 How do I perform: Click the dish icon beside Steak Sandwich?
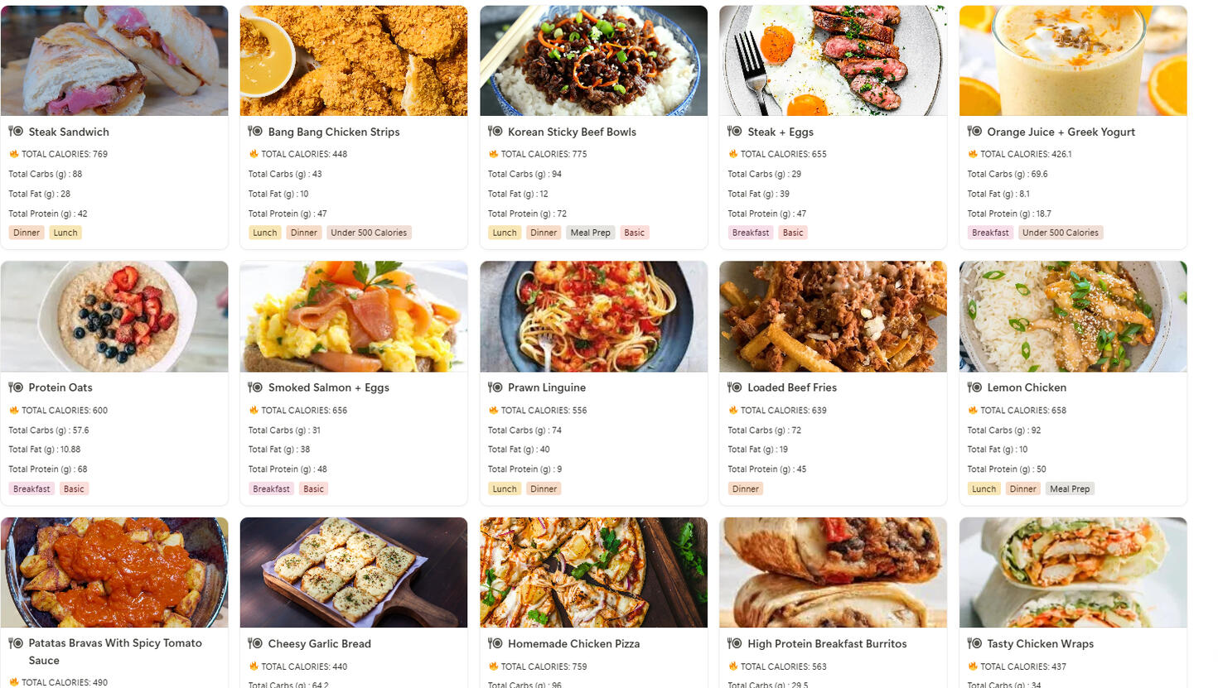click(16, 131)
